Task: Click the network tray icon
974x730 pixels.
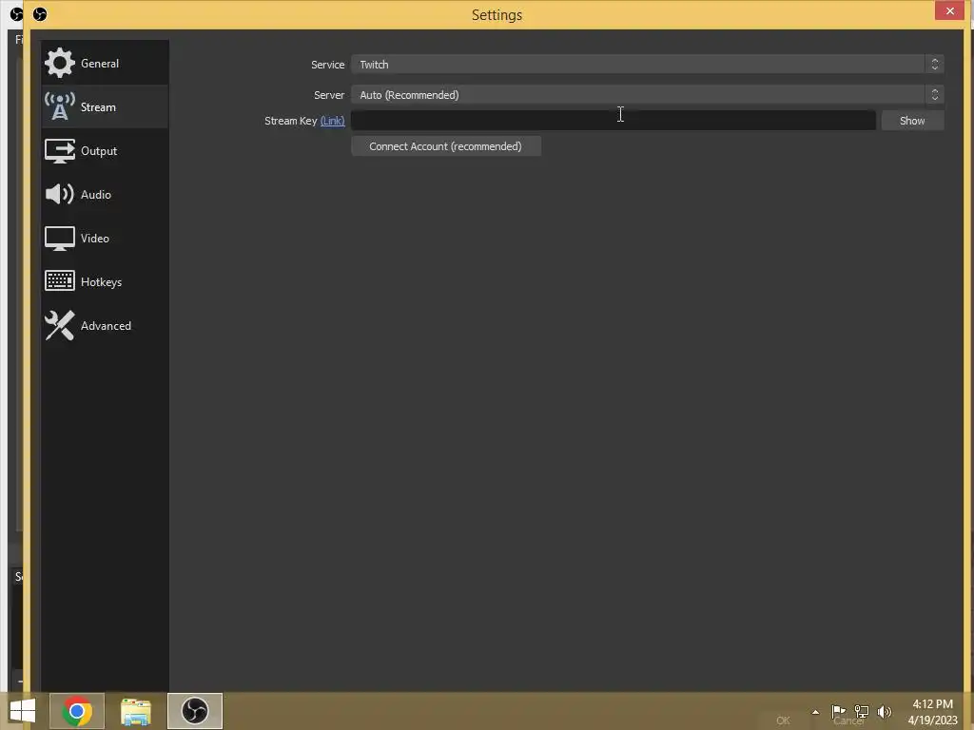Action: coord(862,712)
